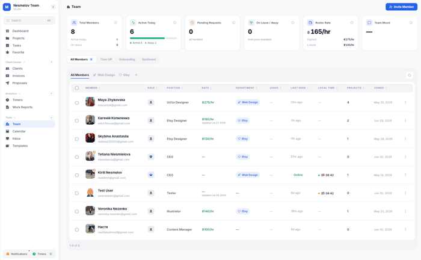Click info icon on Team Mood card
This screenshot has height=260, width=421.
(411, 23)
